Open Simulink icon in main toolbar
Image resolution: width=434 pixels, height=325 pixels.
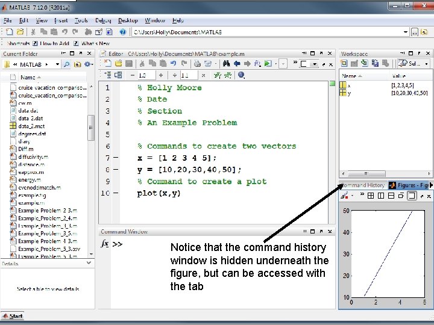pos(88,32)
